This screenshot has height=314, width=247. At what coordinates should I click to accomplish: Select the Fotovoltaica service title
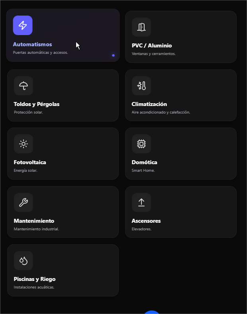(30, 162)
